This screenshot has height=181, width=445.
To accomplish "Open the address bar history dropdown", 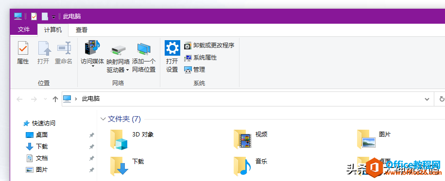I will pyautogui.click(x=427, y=99).
